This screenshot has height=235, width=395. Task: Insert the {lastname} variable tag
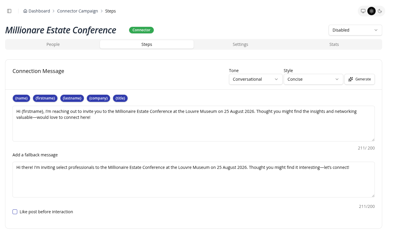click(72, 98)
